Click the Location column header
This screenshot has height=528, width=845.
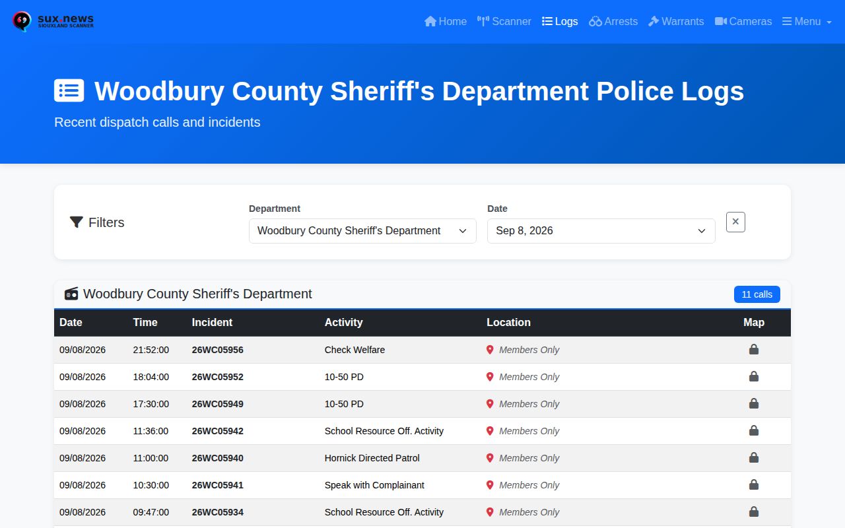pos(508,323)
